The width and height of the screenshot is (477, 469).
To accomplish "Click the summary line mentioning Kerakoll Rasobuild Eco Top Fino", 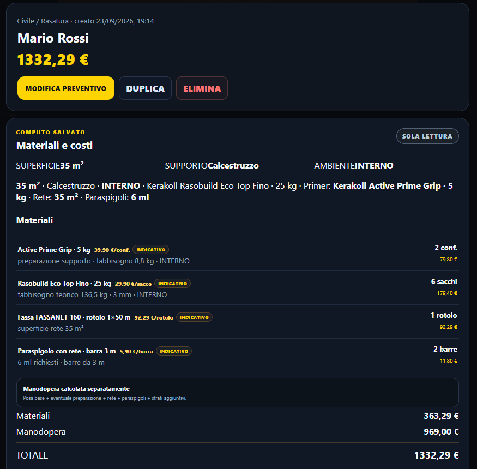I will pyautogui.click(x=234, y=191).
